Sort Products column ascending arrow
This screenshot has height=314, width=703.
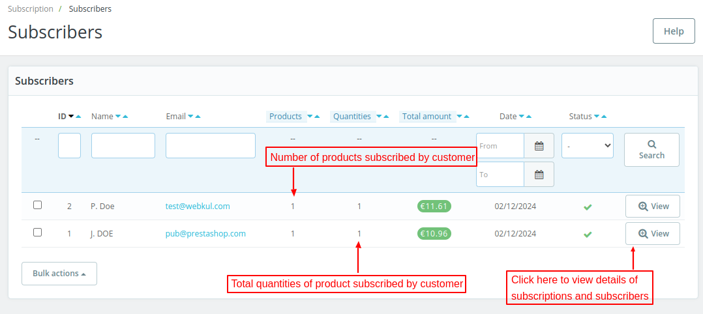click(318, 117)
